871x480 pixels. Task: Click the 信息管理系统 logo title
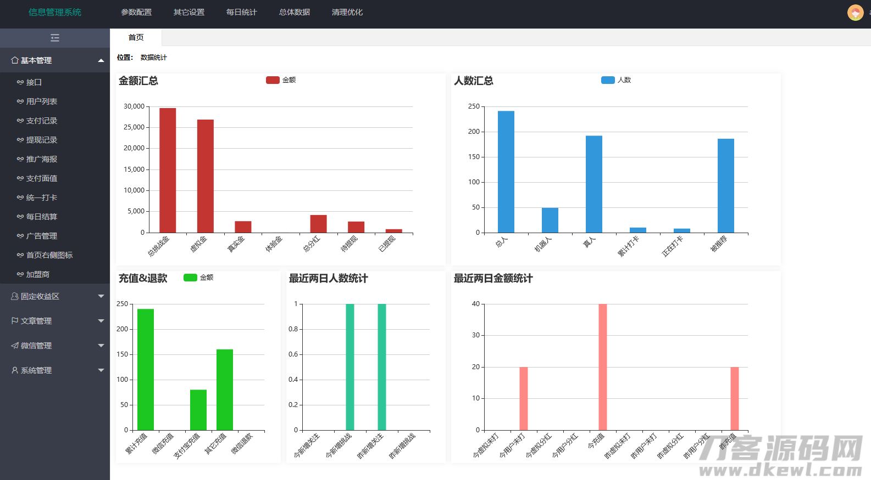click(x=55, y=12)
